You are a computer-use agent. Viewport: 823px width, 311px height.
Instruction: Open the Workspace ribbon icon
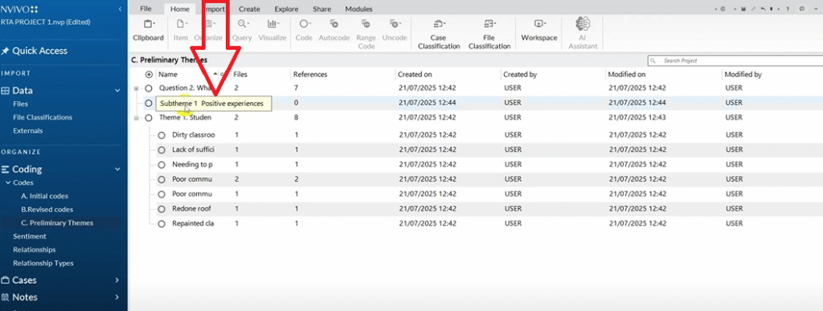click(x=538, y=24)
